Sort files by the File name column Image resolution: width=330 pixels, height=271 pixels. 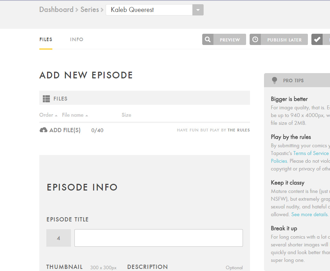[x=74, y=115]
